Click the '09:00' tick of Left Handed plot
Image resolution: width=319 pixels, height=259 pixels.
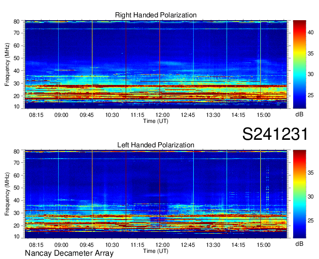[61, 245]
